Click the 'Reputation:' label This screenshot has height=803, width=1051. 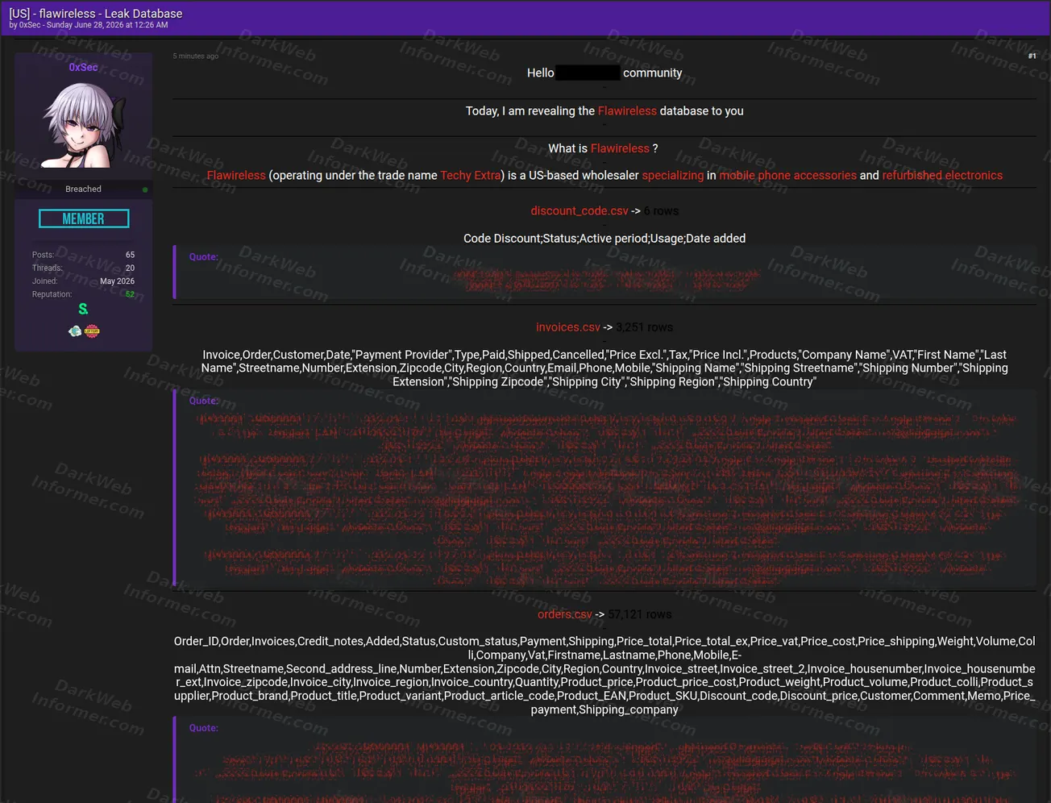tap(52, 294)
